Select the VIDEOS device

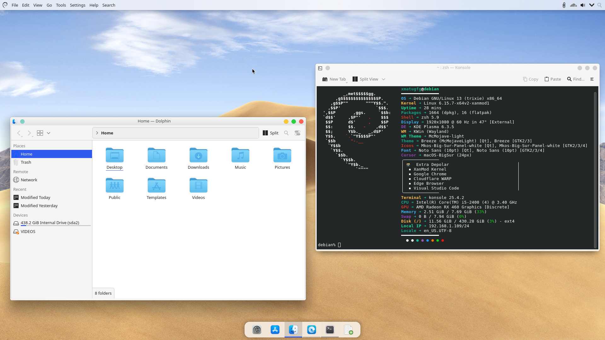(x=52, y=231)
